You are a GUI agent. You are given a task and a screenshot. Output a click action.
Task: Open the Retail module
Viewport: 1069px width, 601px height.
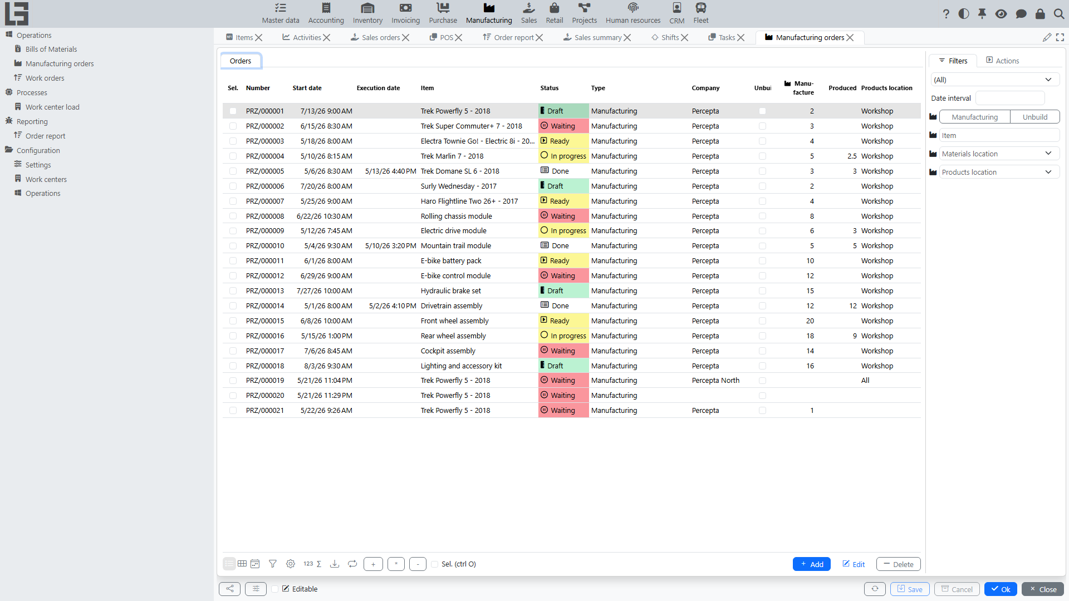pos(554,13)
